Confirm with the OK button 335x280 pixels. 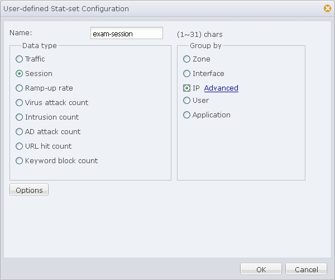coord(261,269)
